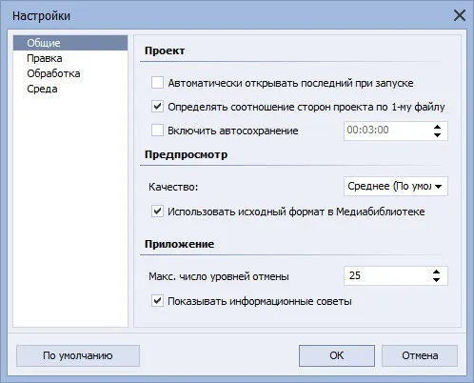474x383 pixels.
Task: Decrease autosave interval with down arrow
Action: click(x=437, y=135)
